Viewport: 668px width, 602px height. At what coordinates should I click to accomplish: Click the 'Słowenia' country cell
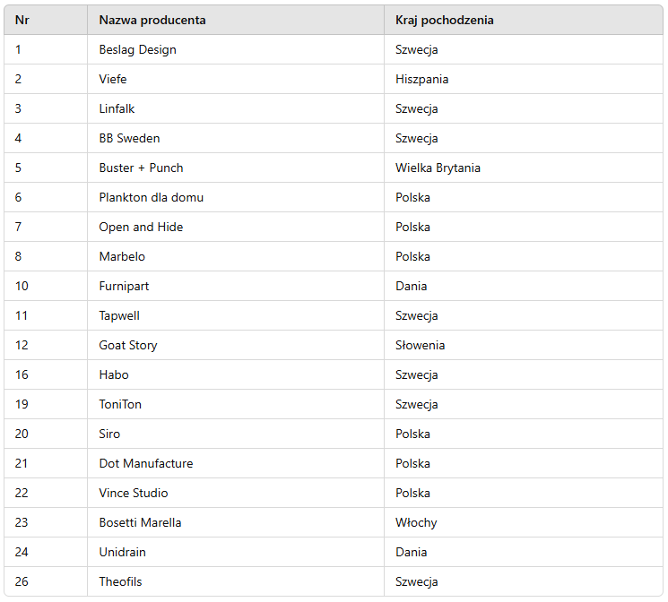coord(420,345)
